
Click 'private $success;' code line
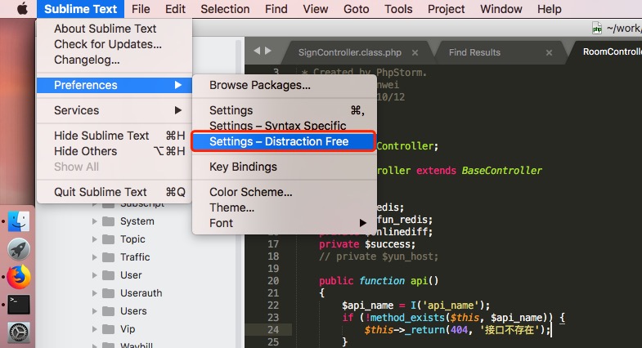(x=367, y=244)
